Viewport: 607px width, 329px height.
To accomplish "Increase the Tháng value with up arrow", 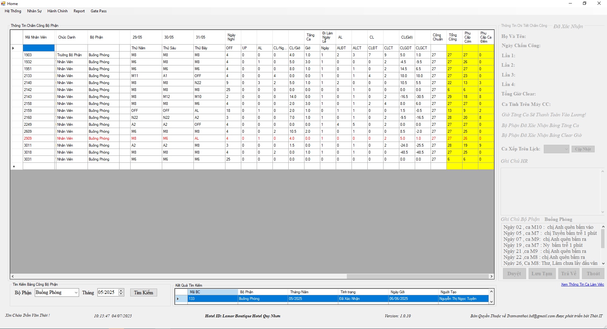I will (121, 291).
